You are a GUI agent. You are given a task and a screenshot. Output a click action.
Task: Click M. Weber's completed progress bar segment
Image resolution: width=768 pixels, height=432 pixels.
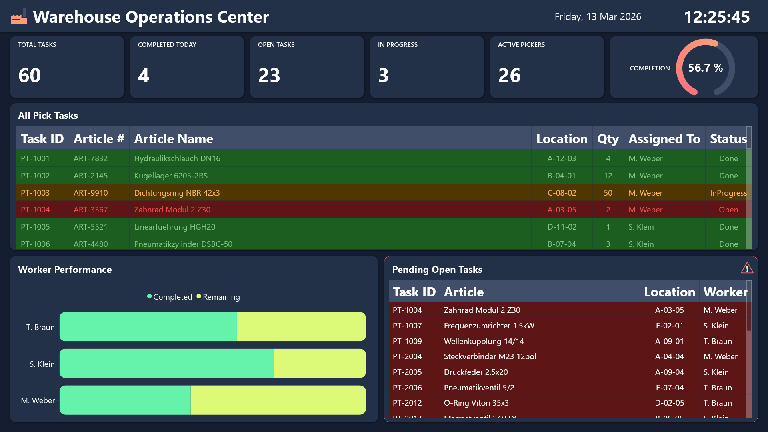click(125, 400)
